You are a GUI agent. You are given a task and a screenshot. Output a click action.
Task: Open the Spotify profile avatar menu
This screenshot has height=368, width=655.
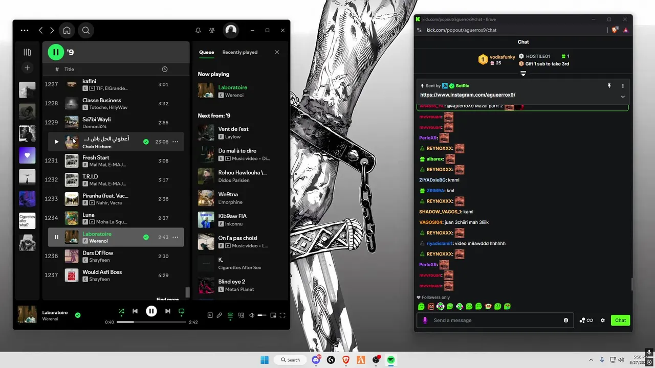pos(231,30)
